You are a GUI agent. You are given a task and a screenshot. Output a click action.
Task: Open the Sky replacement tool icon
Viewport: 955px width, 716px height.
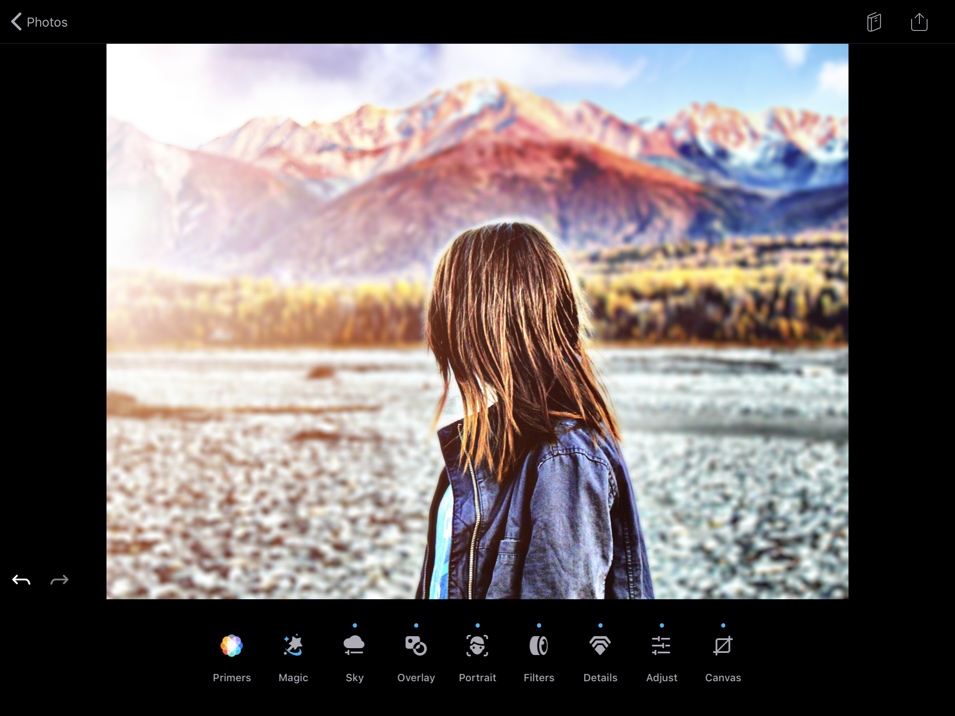[354, 645]
